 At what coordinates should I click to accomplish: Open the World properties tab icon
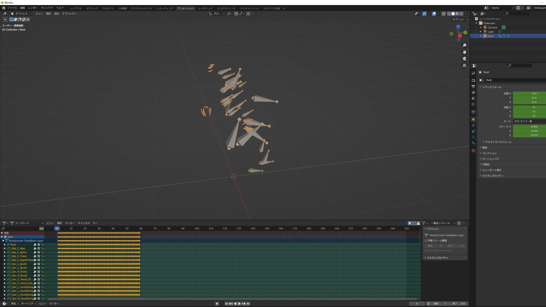[x=473, y=104]
